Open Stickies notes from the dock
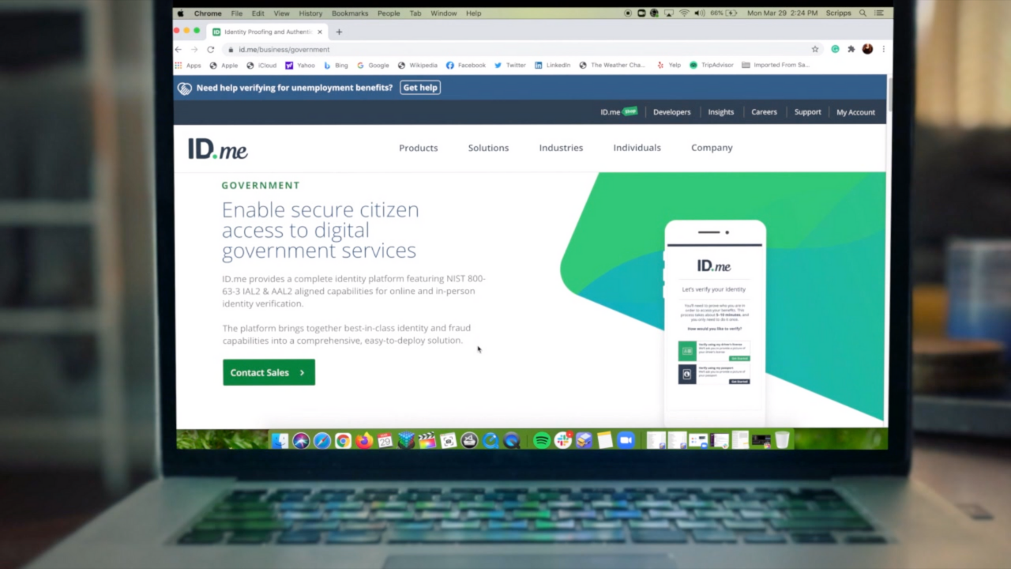Image resolution: width=1011 pixels, height=569 pixels. 605,440
